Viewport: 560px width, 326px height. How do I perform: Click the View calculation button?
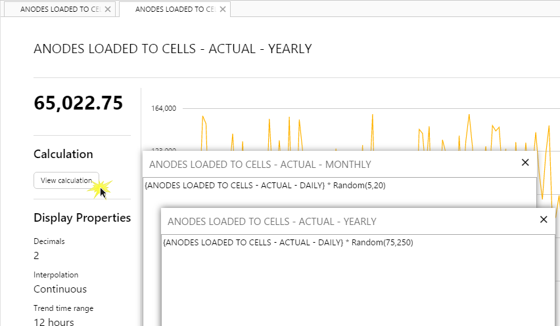pyautogui.click(x=66, y=180)
